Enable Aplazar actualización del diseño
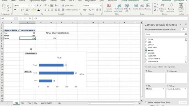Image resolution: width=189 pixels, height=106 pixels. click(x=146, y=102)
